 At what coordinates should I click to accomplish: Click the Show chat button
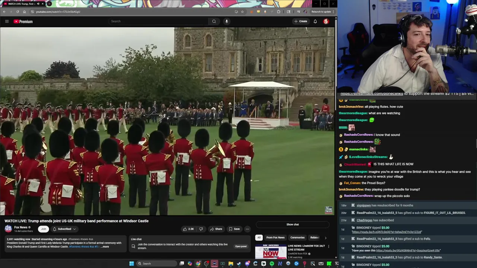(293, 224)
